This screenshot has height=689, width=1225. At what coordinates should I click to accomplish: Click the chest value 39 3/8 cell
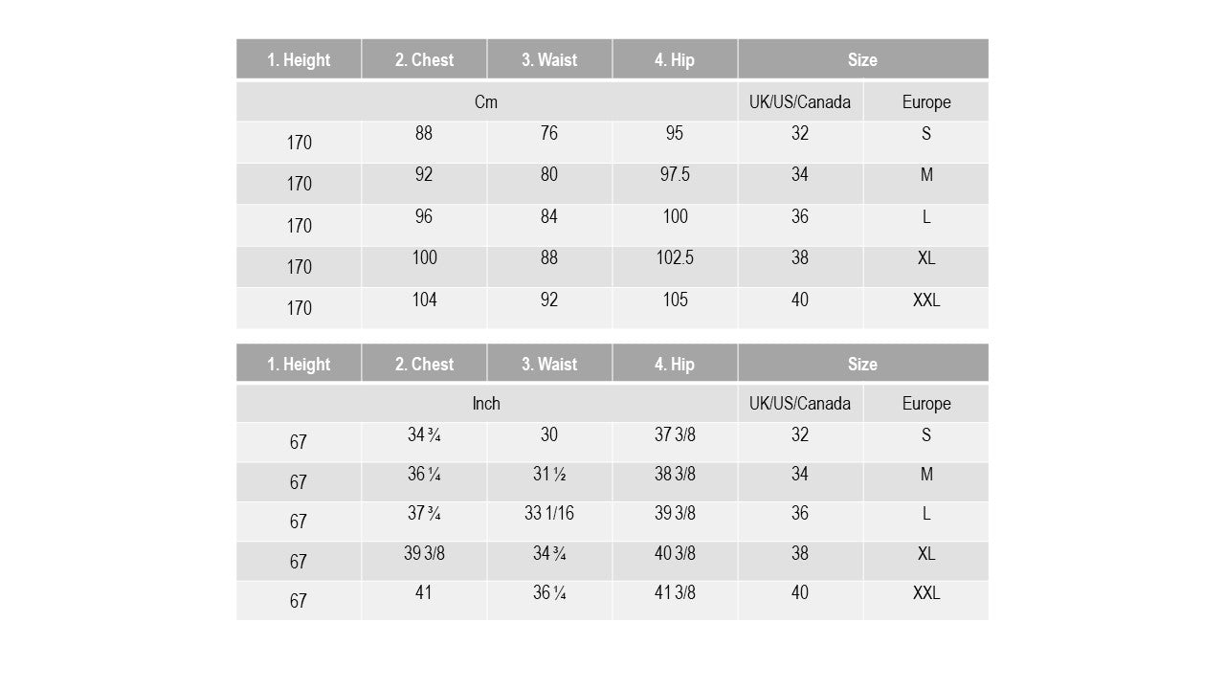click(x=424, y=561)
